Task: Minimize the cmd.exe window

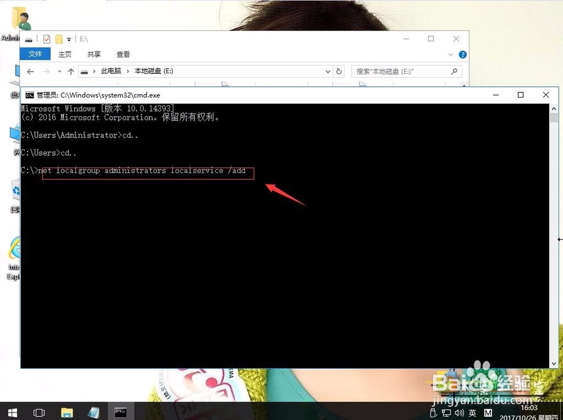Action: [x=496, y=95]
